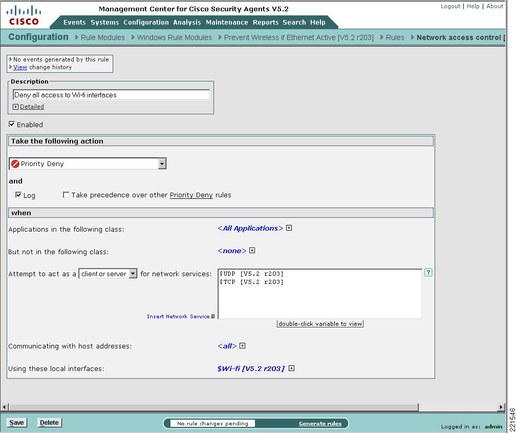
Task: Click the Delete button
Action: (x=49, y=423)
